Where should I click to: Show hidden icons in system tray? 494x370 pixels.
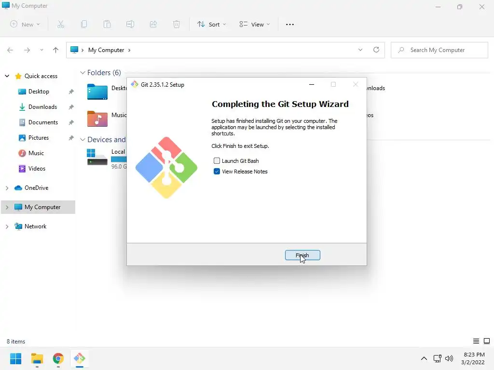pos(424,358)
